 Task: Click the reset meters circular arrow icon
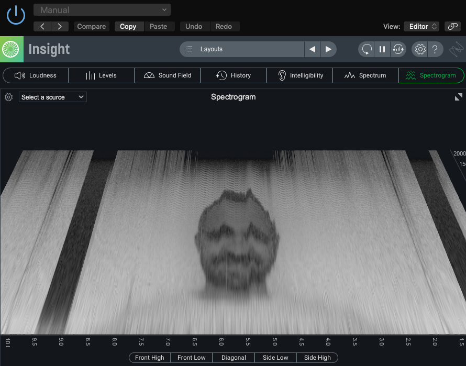coord(367,49)
